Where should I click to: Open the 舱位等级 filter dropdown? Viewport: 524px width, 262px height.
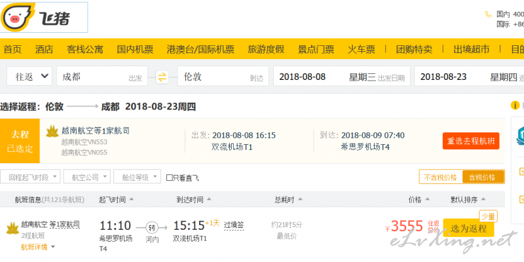[x=137, y=177]
